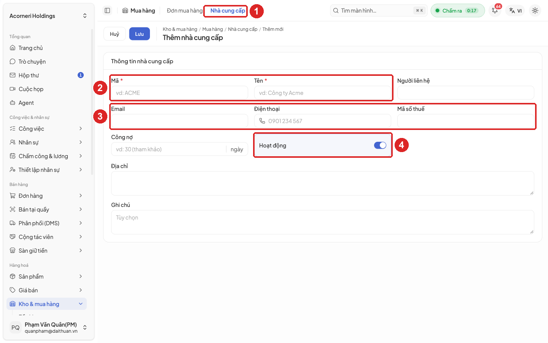Select the Nhà cung cấp tab
The height and width of the screenshot is (343, 548).
228,11
